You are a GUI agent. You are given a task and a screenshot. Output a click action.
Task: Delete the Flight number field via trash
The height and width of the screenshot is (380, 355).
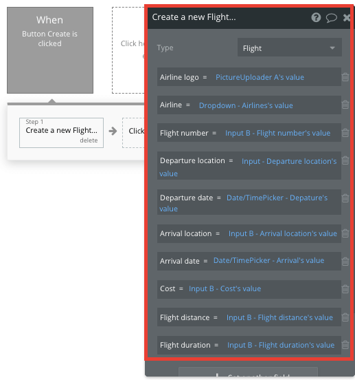345,133
